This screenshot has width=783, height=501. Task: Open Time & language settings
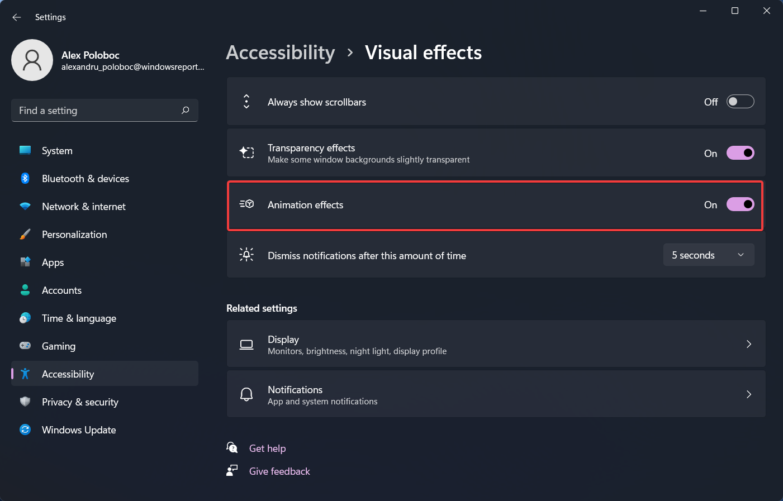78,318
